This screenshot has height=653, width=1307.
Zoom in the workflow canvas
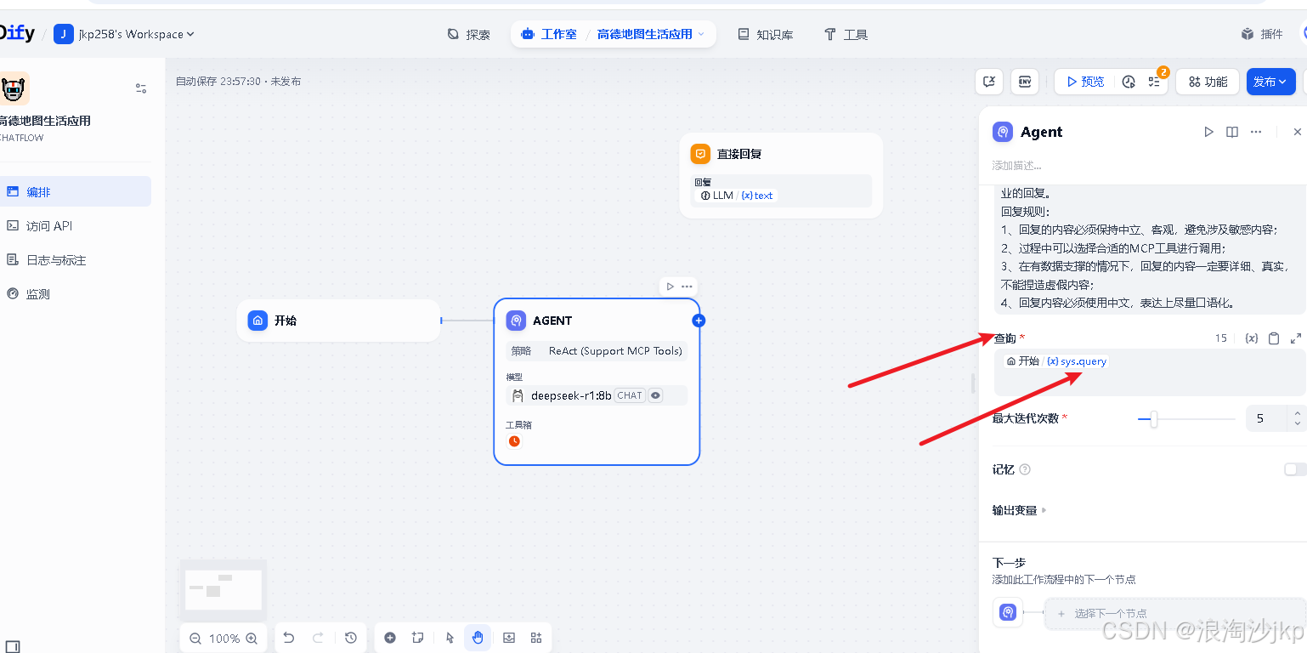252,639
